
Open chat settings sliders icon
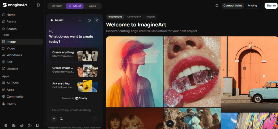pos(62,118)
